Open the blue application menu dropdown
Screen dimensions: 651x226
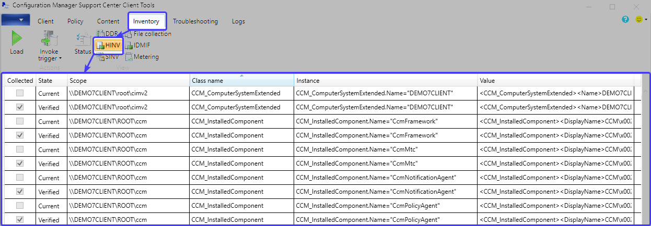(x=16, y=20)
